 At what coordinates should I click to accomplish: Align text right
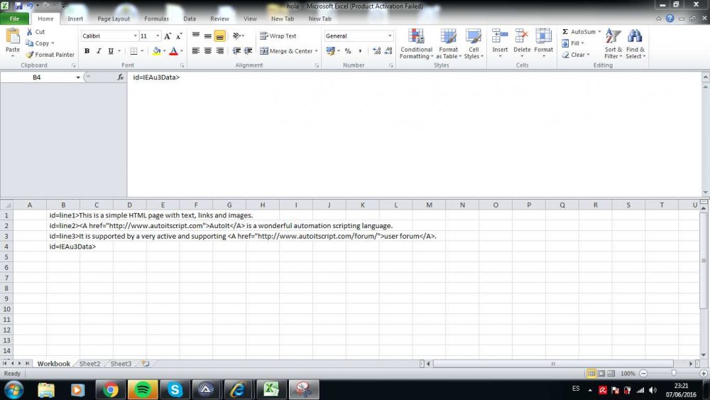(x=219, y=50)
